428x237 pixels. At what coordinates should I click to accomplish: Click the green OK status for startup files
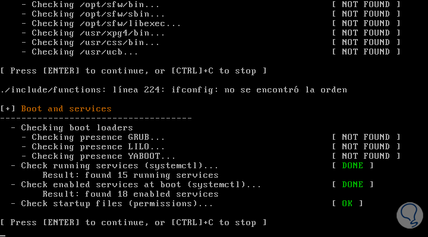tap(347, 203)
